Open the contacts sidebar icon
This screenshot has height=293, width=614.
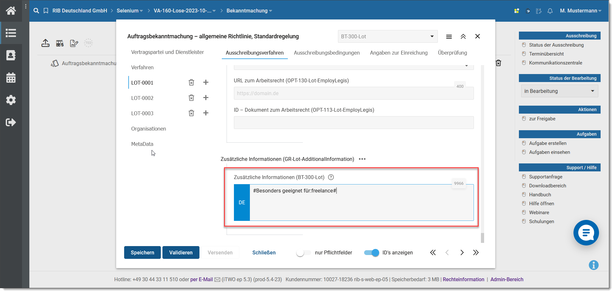(x=11, y=55)
